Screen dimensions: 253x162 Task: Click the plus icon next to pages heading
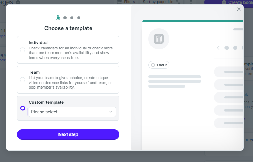18,2
